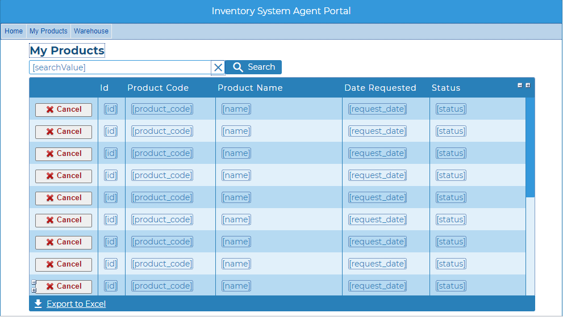The image size is (563, 317).
Task: Clear the search field with the X icon
Action: (218, 67)
